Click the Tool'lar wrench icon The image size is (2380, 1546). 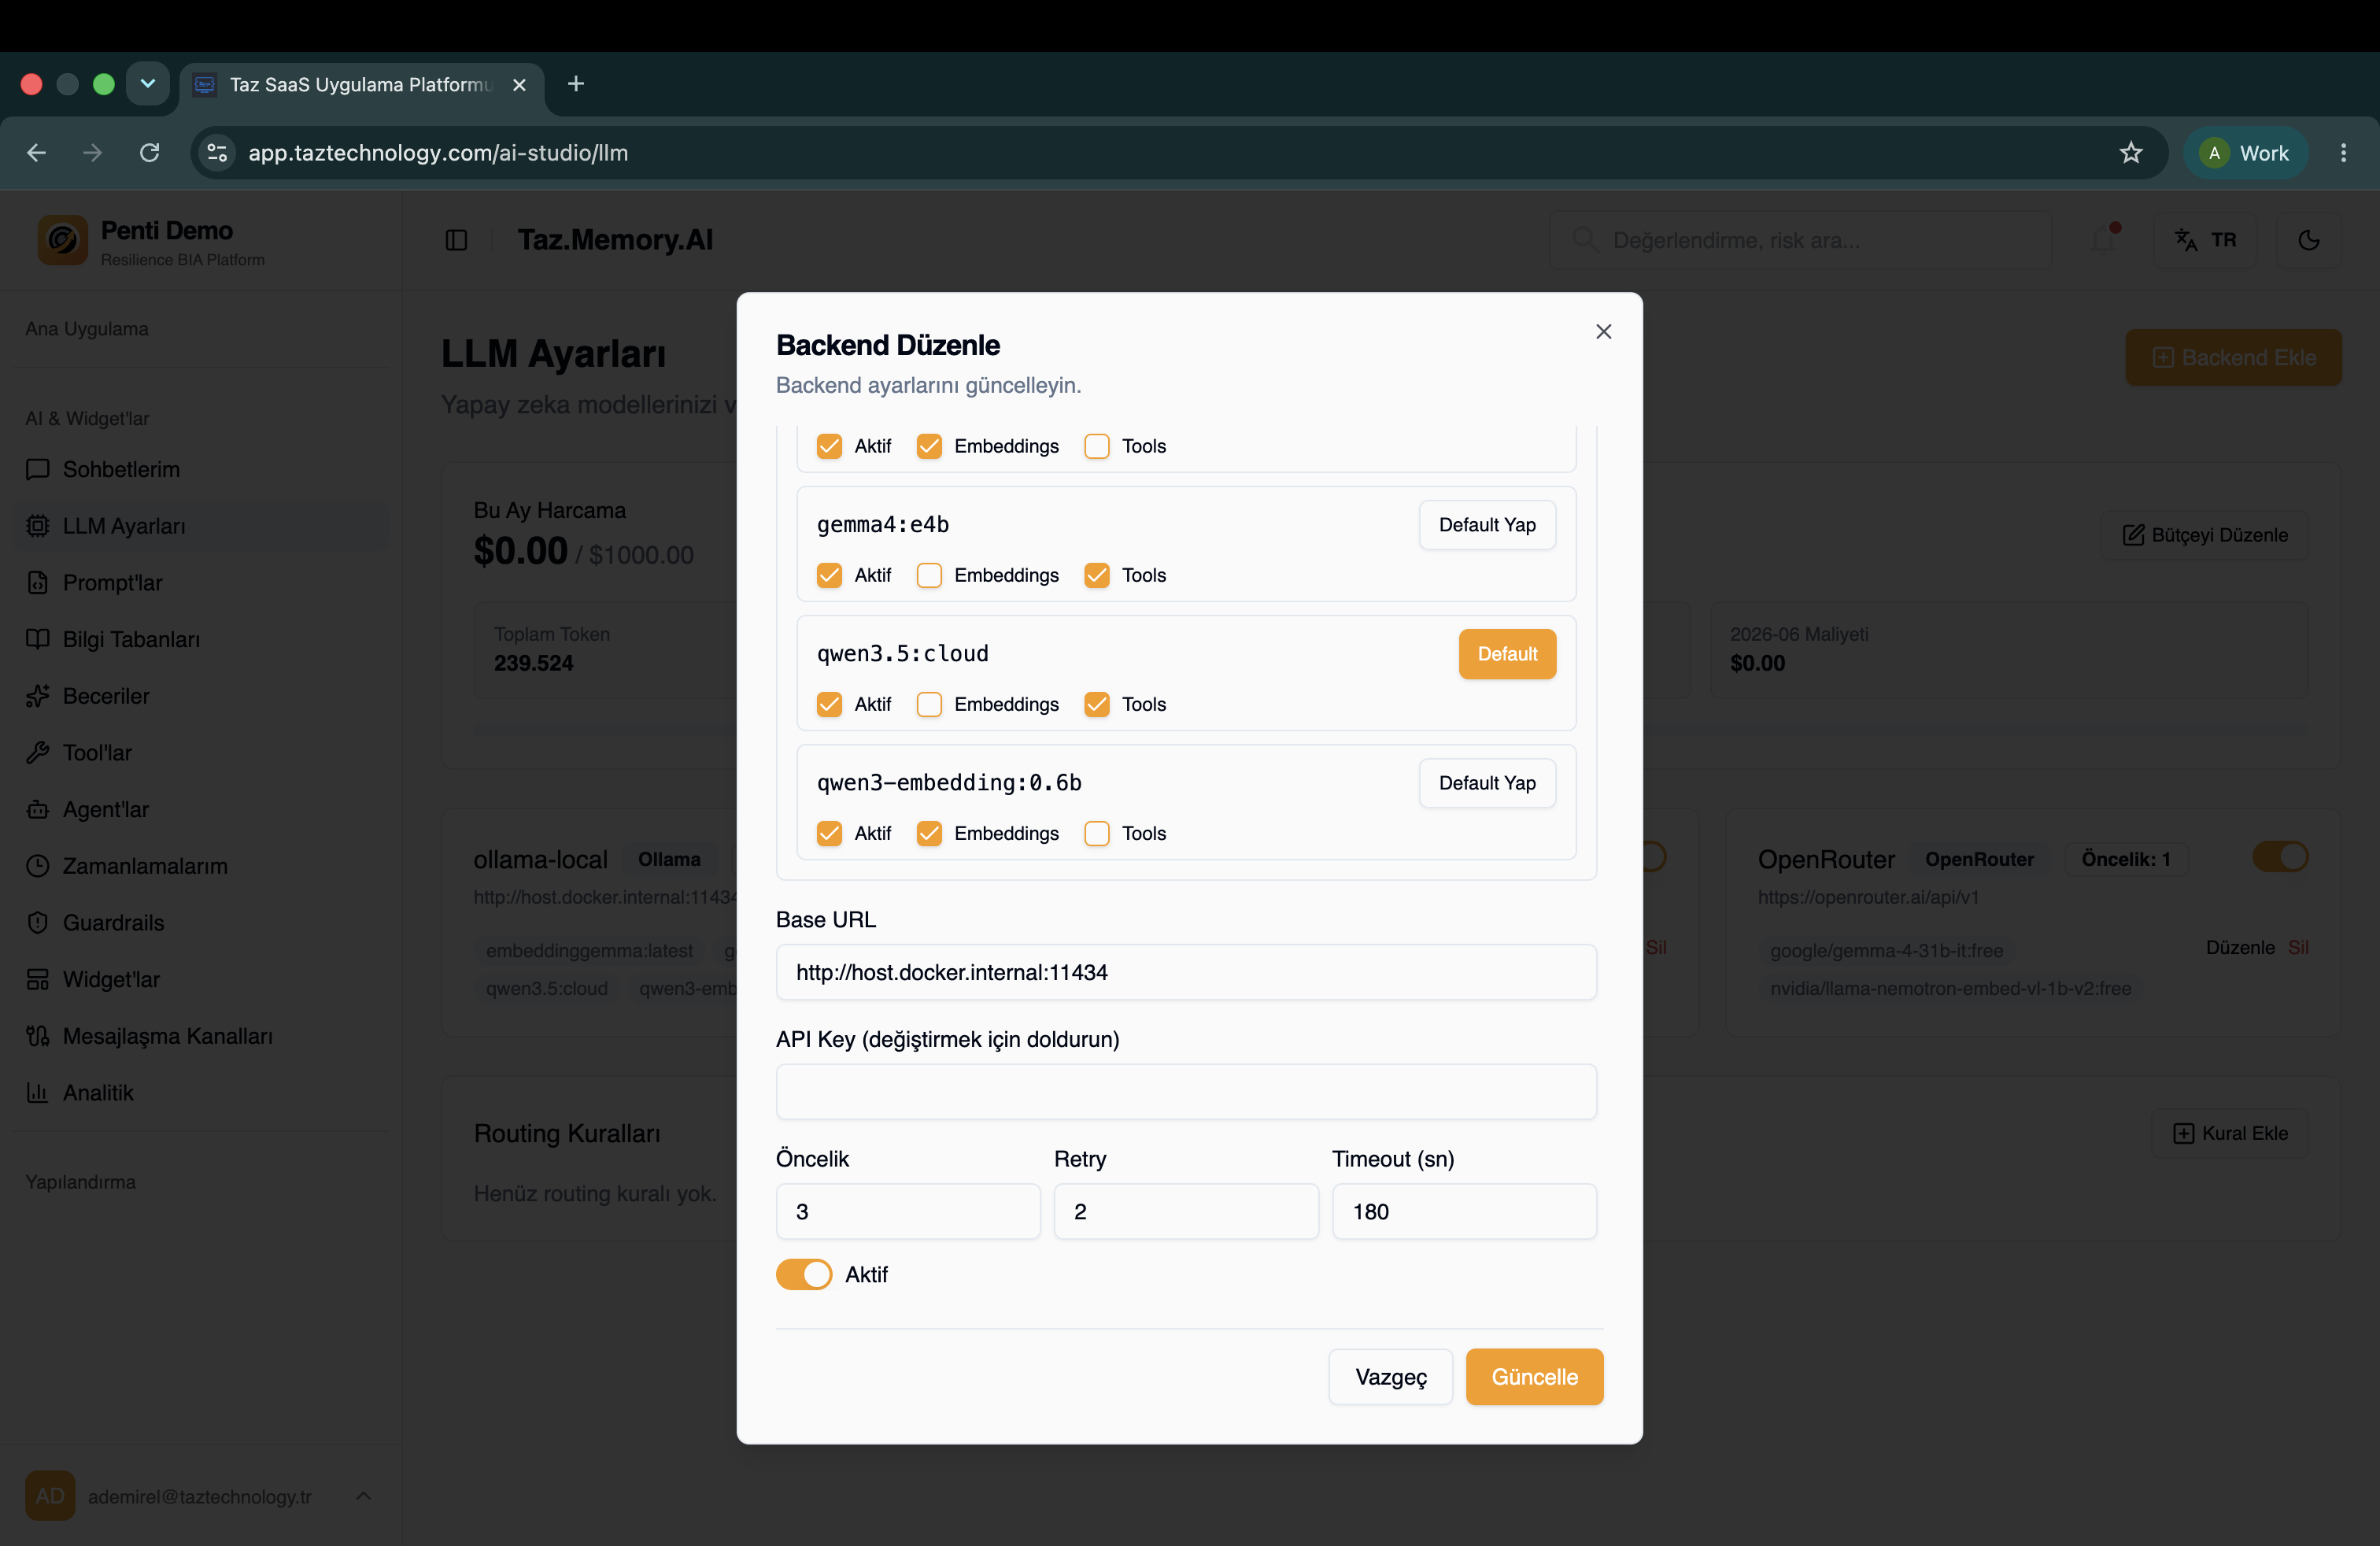[x=38, y=752]
